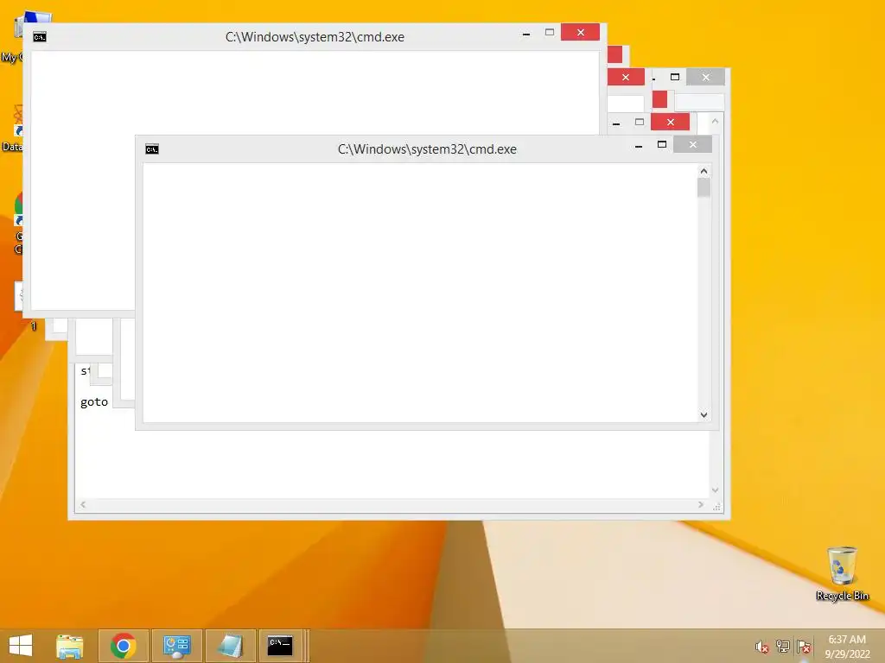Open Control Panel taskbar icon

176,646
